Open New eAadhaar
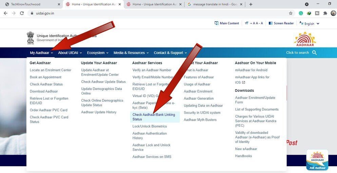Screen dimensions: 337x173 [246, 149]
